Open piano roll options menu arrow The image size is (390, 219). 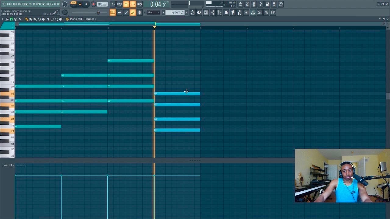3,19
